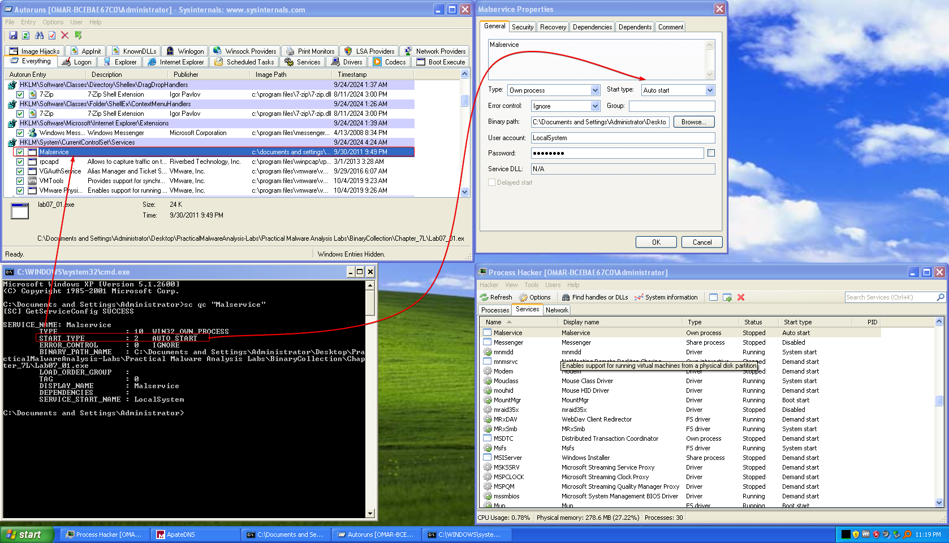Open the service Type dropdown

point(595,90)
